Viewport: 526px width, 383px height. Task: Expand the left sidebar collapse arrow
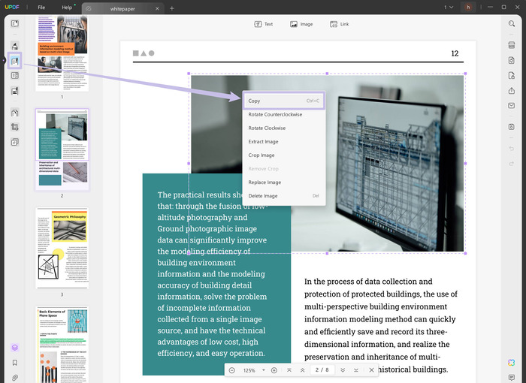pyautogui.click(x=3, y=60)
